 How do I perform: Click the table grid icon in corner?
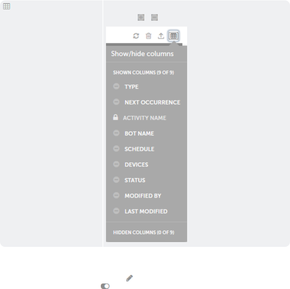7,6
